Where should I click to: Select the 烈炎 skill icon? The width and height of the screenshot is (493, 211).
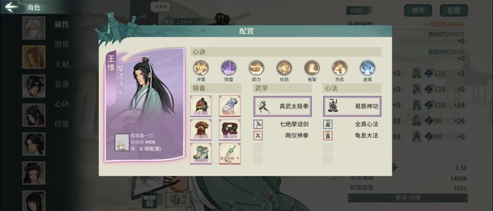pos(340,68)
